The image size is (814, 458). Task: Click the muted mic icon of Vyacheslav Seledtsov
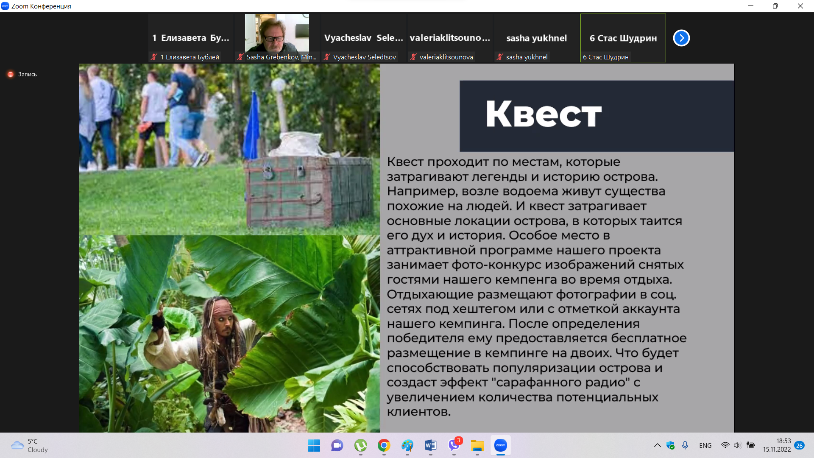tap(327, 57)
